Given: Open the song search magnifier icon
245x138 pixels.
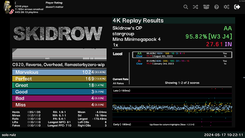Looking at the screenshot, I should [x=186, y=7].
